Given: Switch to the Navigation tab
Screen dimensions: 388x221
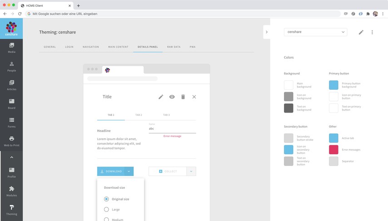Looking at the screenshot, I should [x=91, y=47].
